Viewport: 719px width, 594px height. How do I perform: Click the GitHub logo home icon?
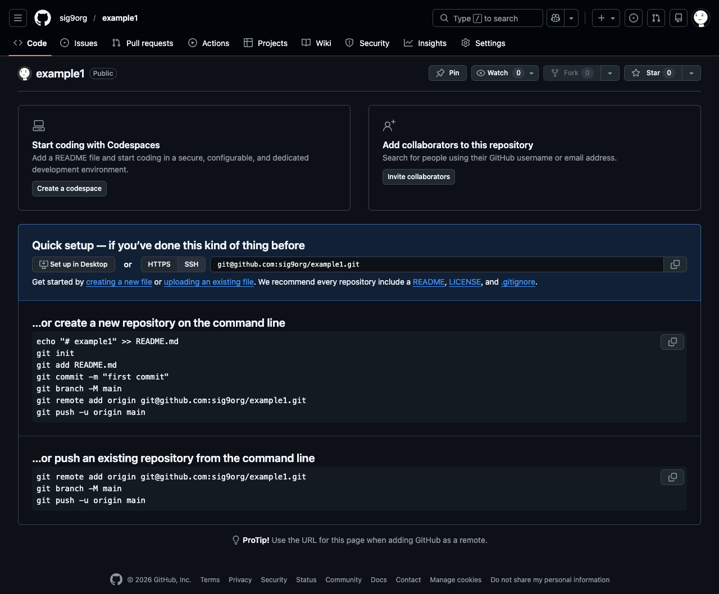point(43,18)
